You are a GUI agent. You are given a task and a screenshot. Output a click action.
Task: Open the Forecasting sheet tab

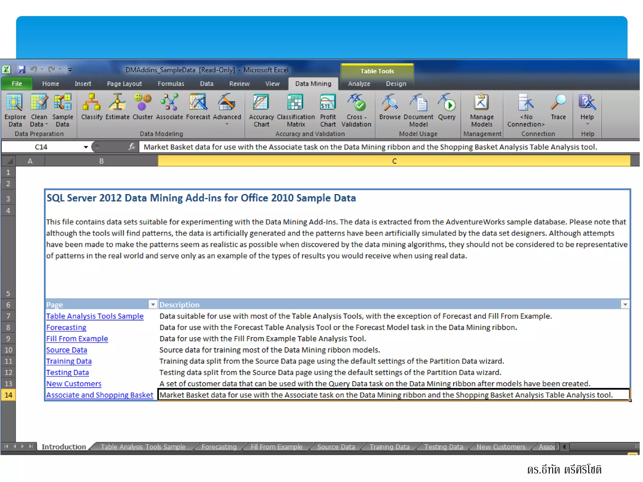coord(219,447)
